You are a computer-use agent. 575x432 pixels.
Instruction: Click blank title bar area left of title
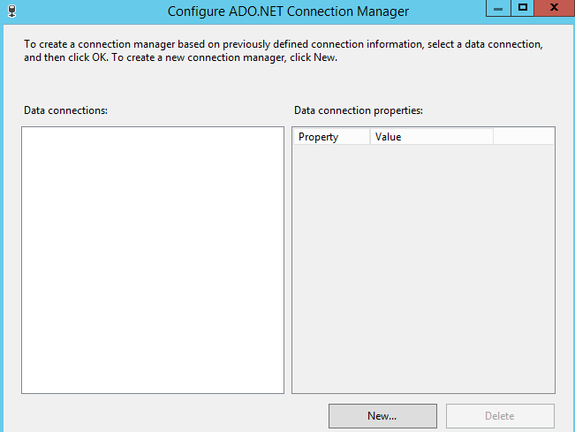click(88, 11)
